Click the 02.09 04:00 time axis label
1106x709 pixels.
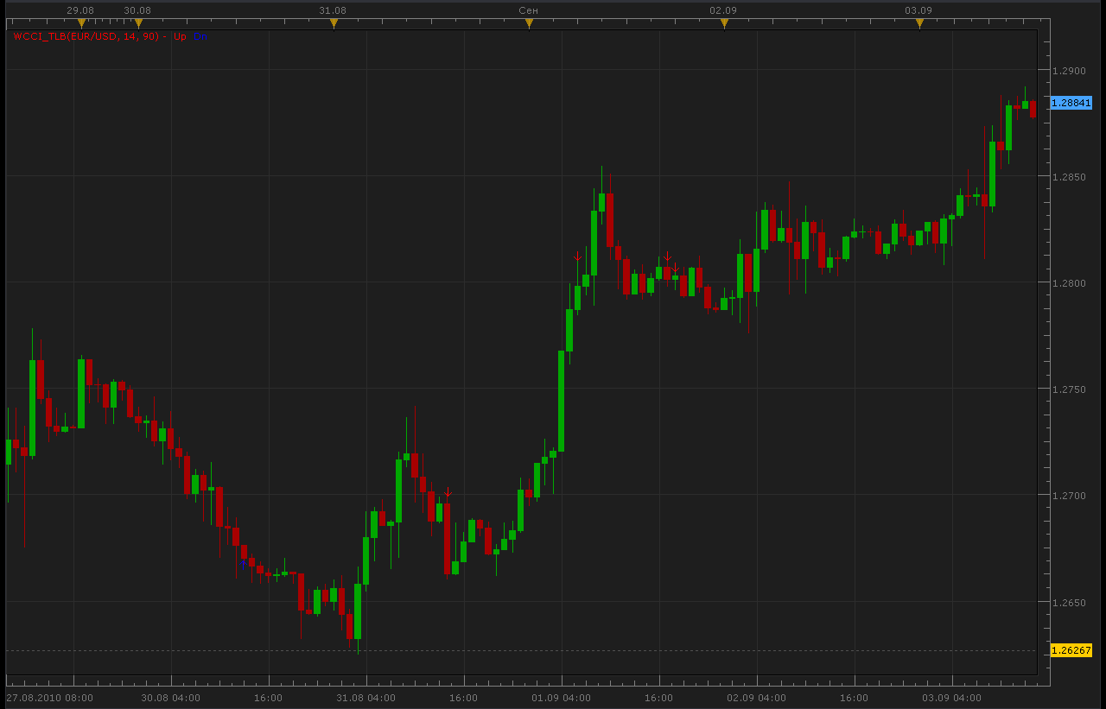click(x=757, y=698)
